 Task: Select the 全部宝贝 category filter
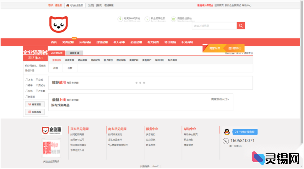pos(57,60)
